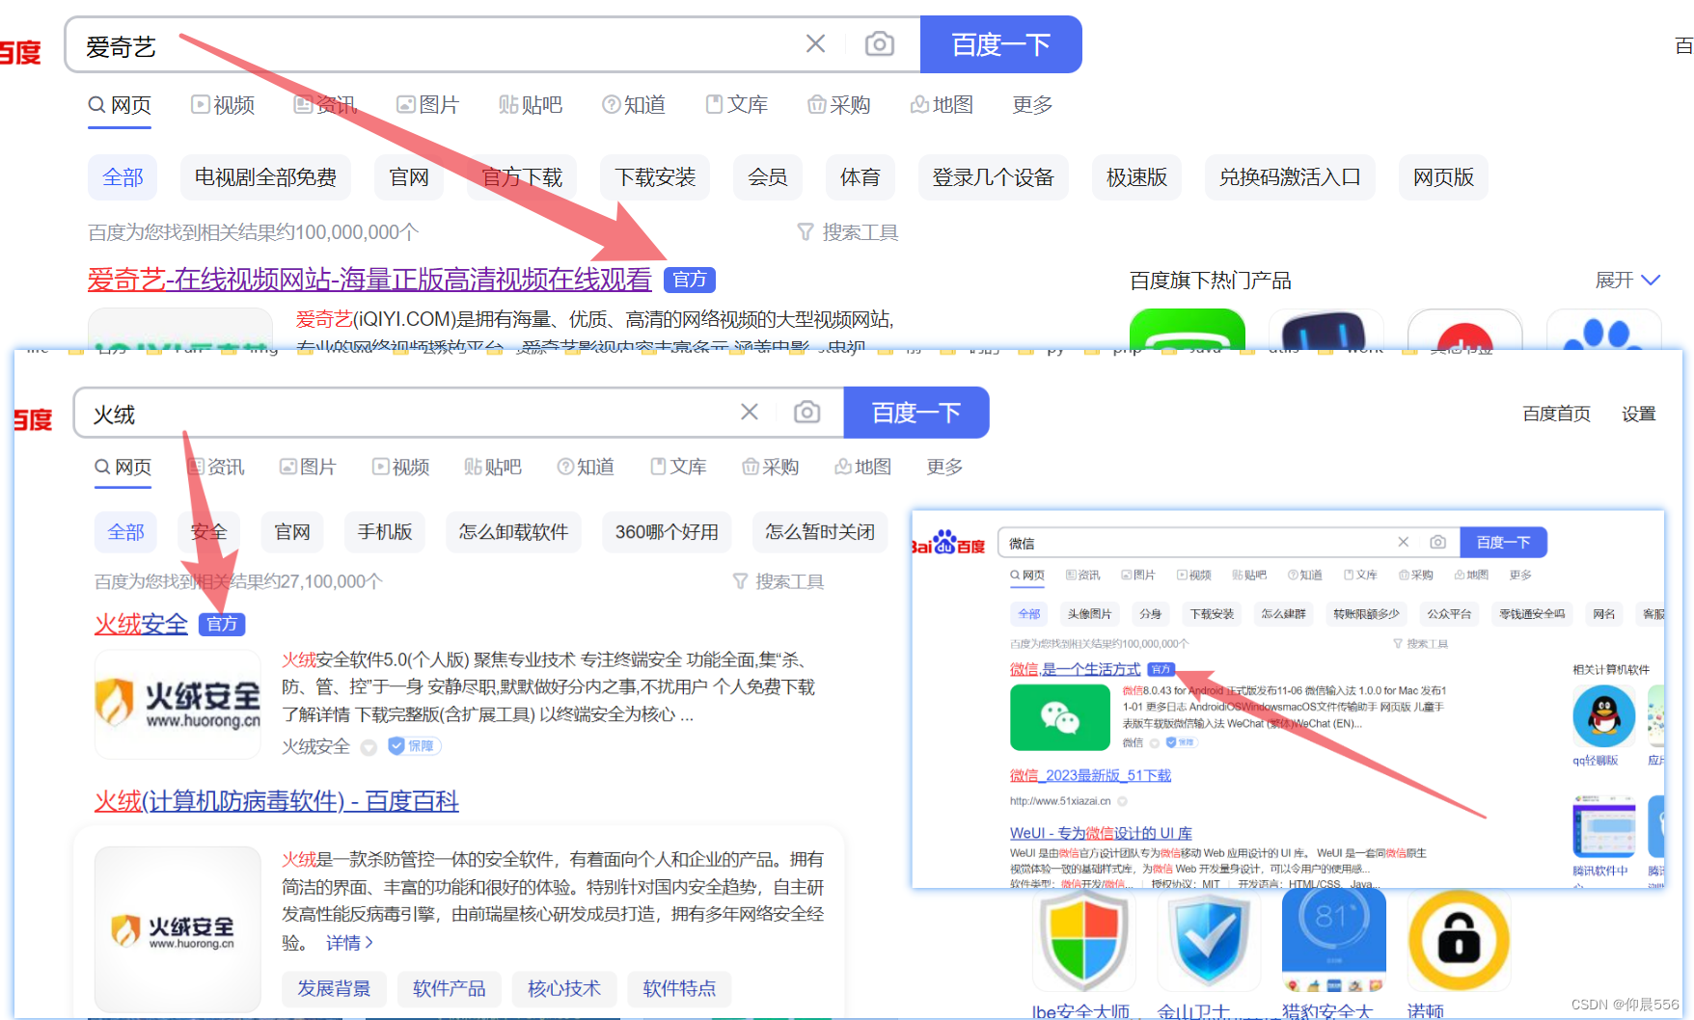The width and height of the screenshot is (1694, 1020).
Task: Select 网页版 filter chip
Action: click(x=1443, y=177)
